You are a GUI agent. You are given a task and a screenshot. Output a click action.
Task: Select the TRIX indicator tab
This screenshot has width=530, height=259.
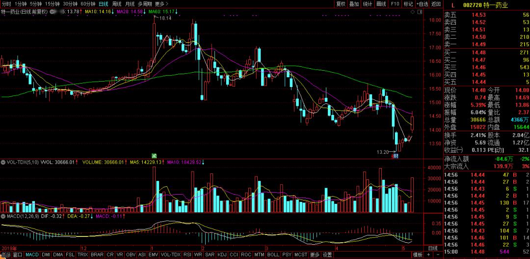83,255
